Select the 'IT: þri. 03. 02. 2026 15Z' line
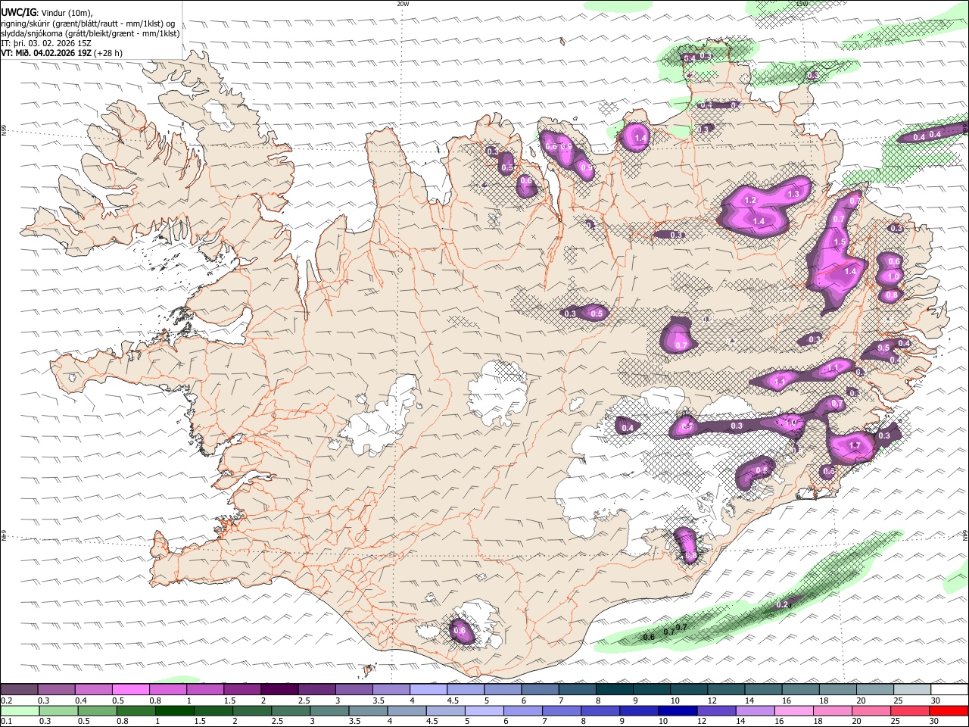Image resolution: width=969 pixels, height=727 pixels. pos(47,43)
